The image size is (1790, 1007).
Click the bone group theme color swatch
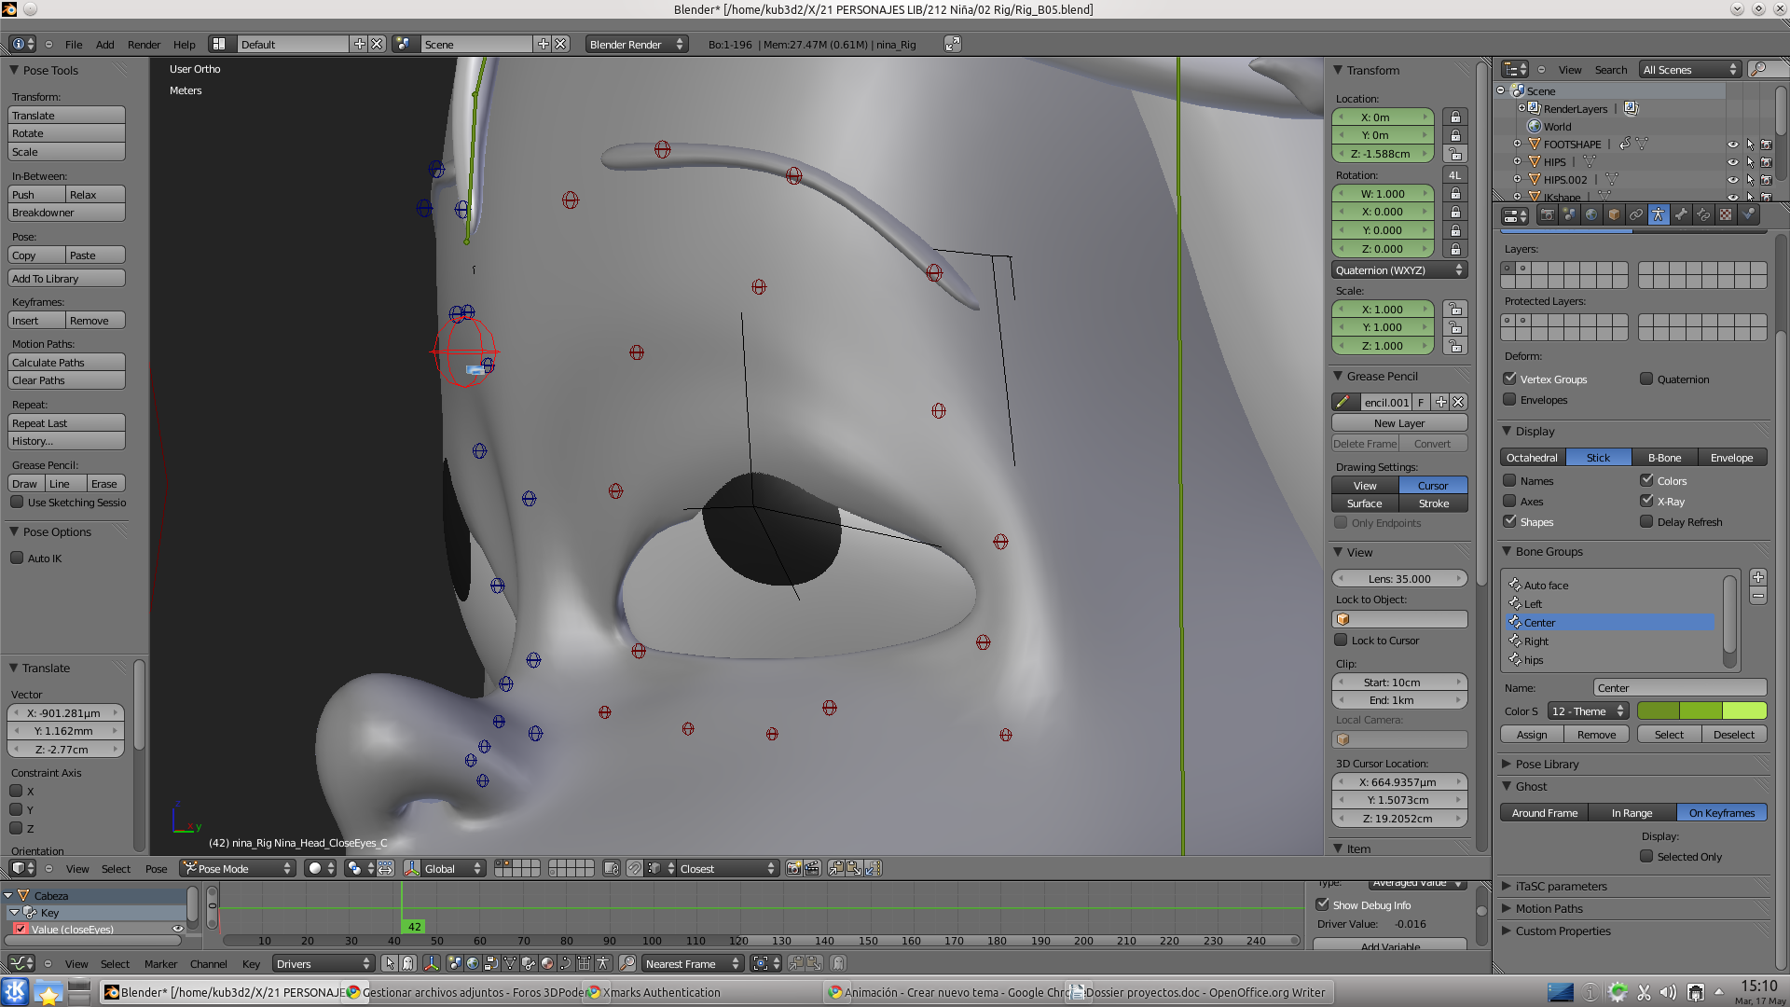click(x=1700, y=710)
